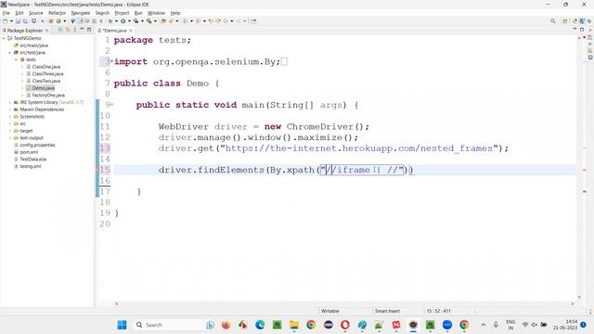Click the magnifier Search icon at toolbar right
Image resolution: width=594 pixels, height=334 pixels.
(553, 21)
